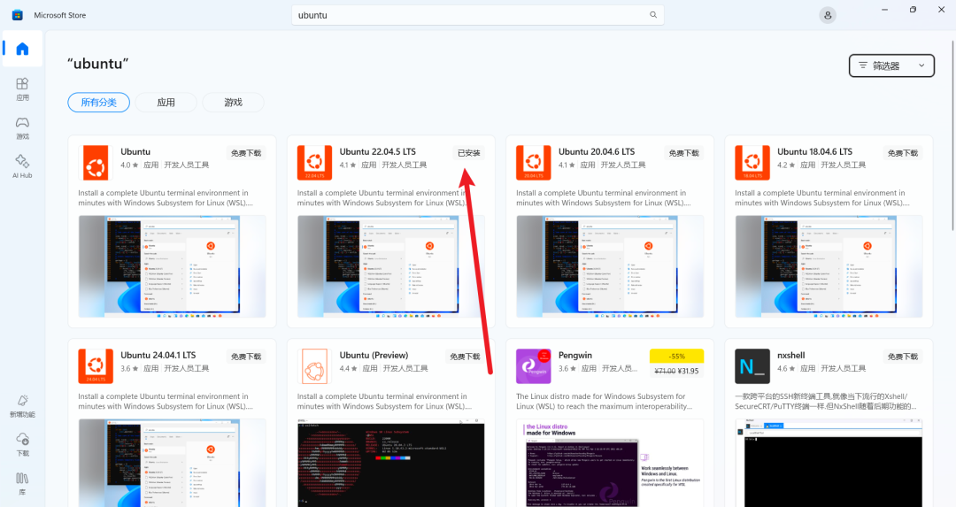Click the nxshell app icon
Viewport: 956px width, 507px height.
click(x=752, y=366)
